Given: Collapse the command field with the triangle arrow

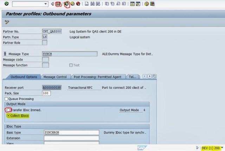Looking at the screenshot, I should 52,4.
